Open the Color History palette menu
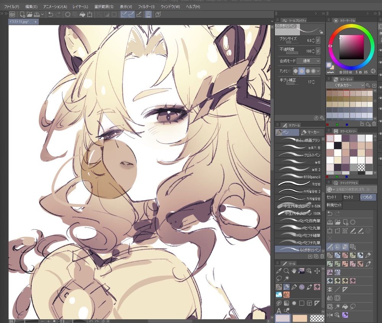The image size is (382, 323). (329, 131)
